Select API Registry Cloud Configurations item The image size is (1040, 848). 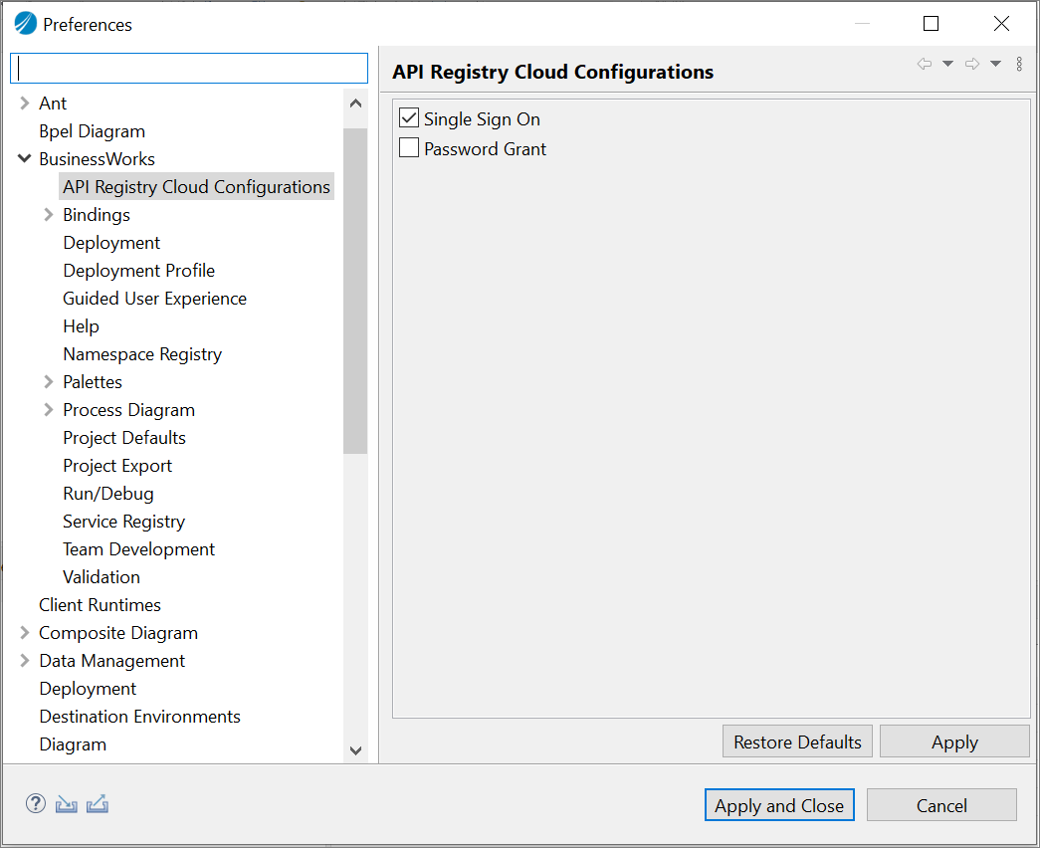[196, 187]
